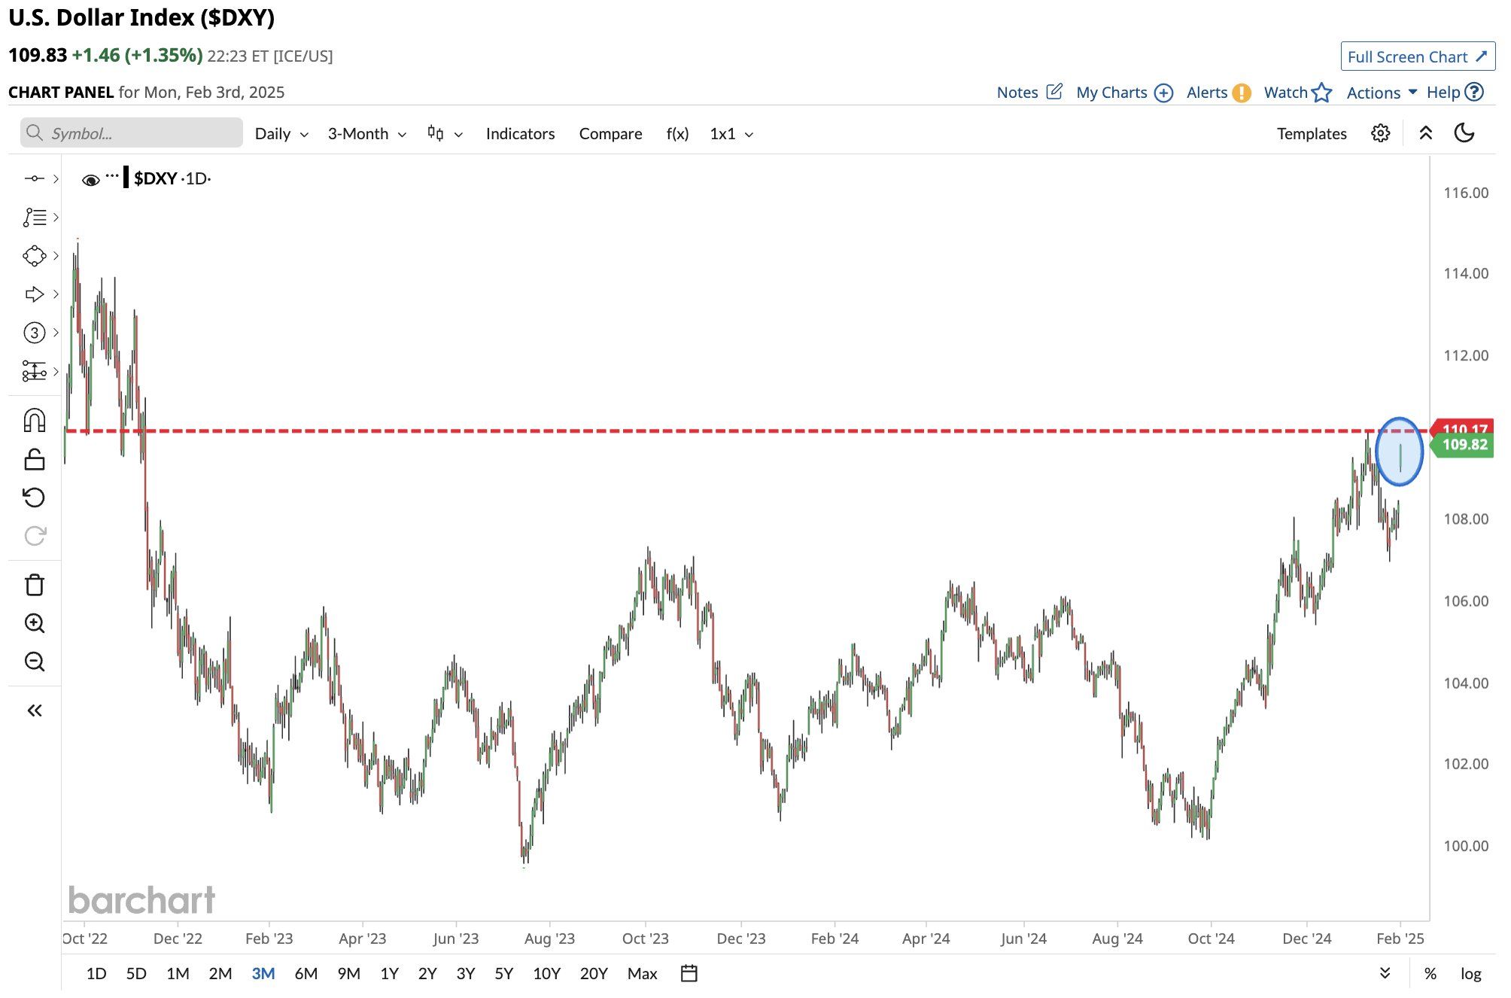Toggle log scale on price axis
The width and height of the screenshot is (1511, 998).
tap(1470, 973)
